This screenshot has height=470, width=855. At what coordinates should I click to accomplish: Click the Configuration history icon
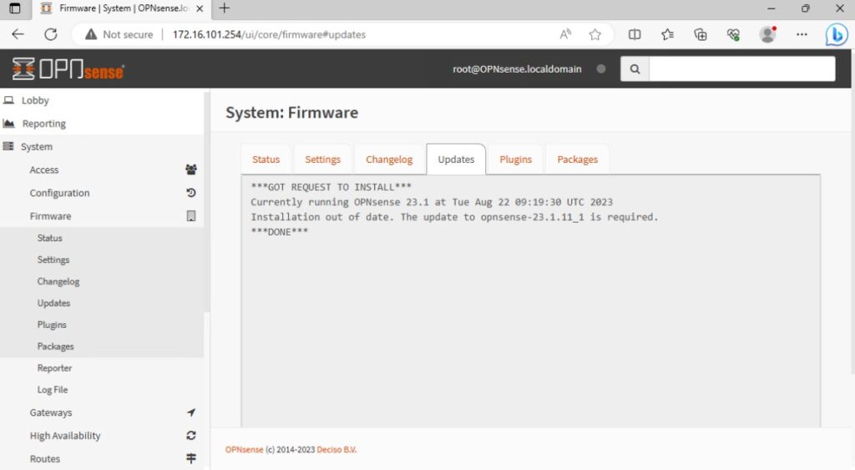tap(191, 193)
